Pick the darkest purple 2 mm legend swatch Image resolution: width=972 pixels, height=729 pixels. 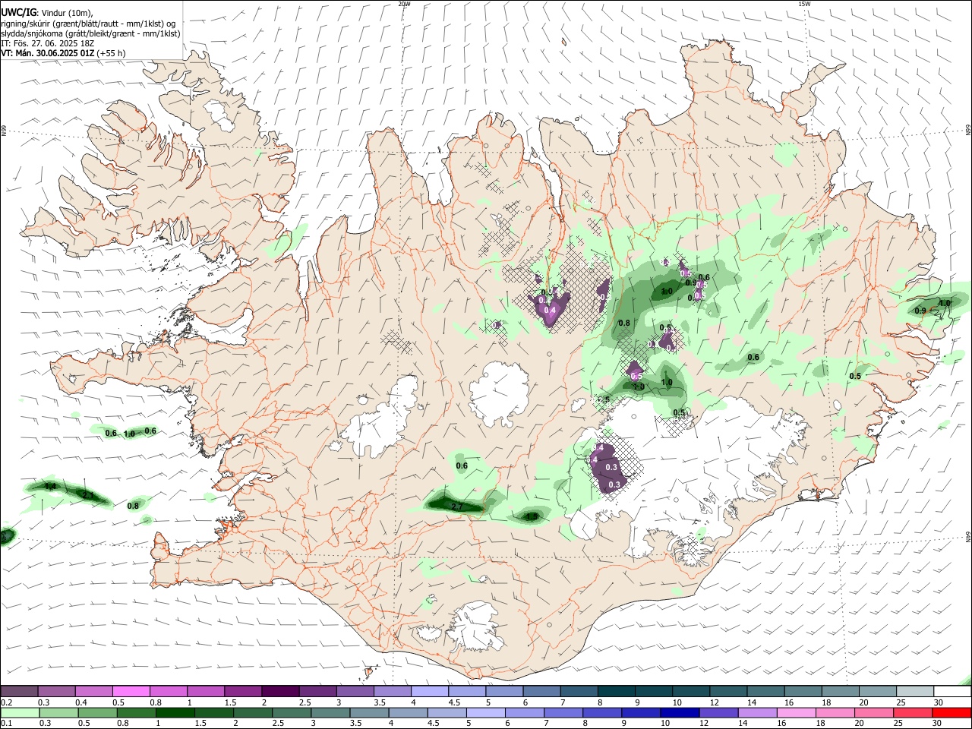coord(279,691)
